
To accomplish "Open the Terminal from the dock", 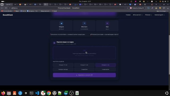I will (31, 93).
